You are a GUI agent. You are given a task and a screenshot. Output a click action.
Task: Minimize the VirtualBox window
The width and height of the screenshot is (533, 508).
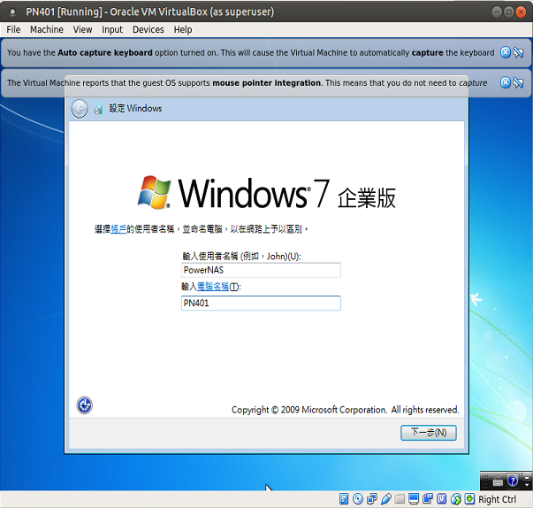point(497,12)
